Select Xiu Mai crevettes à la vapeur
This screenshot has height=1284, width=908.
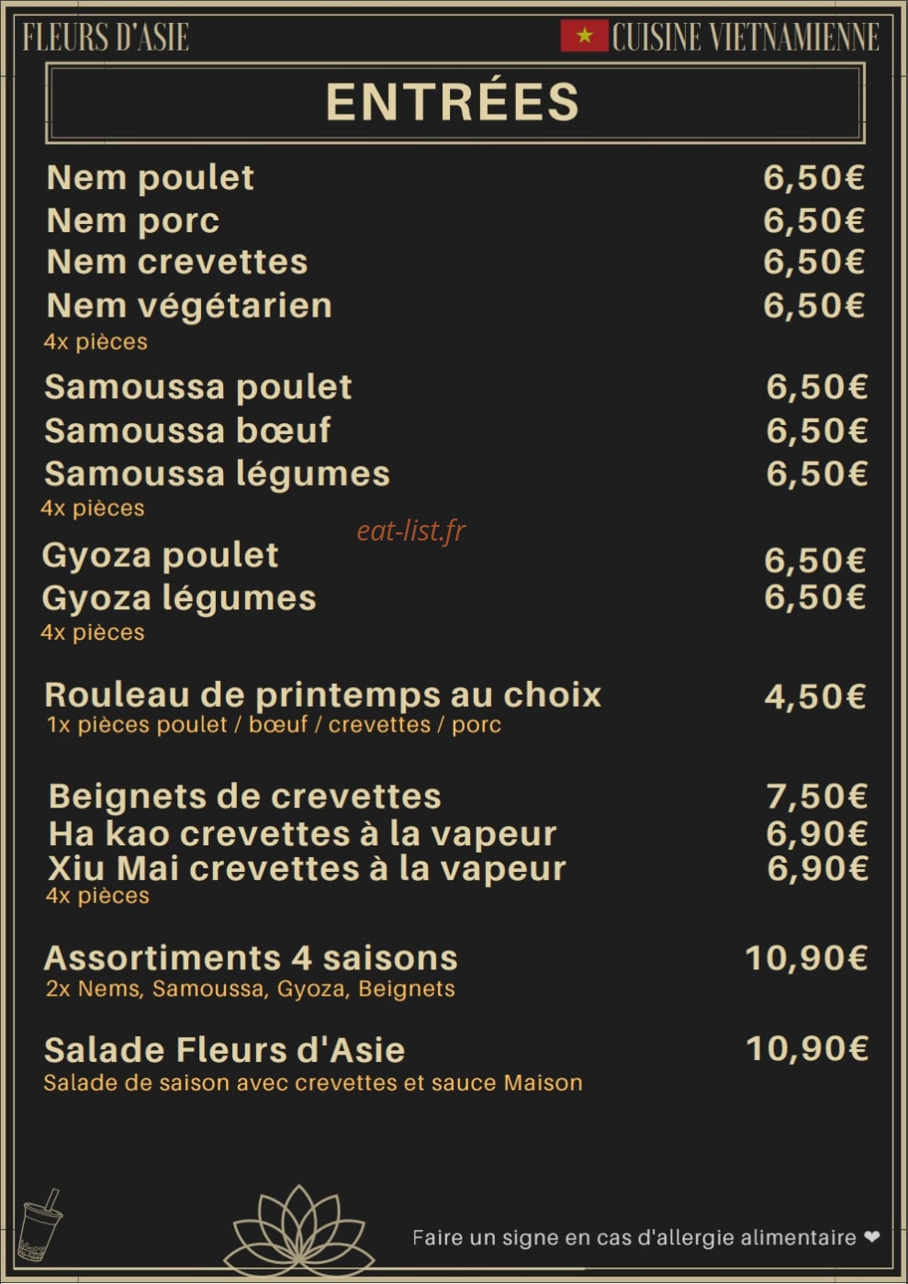[308, 868]
